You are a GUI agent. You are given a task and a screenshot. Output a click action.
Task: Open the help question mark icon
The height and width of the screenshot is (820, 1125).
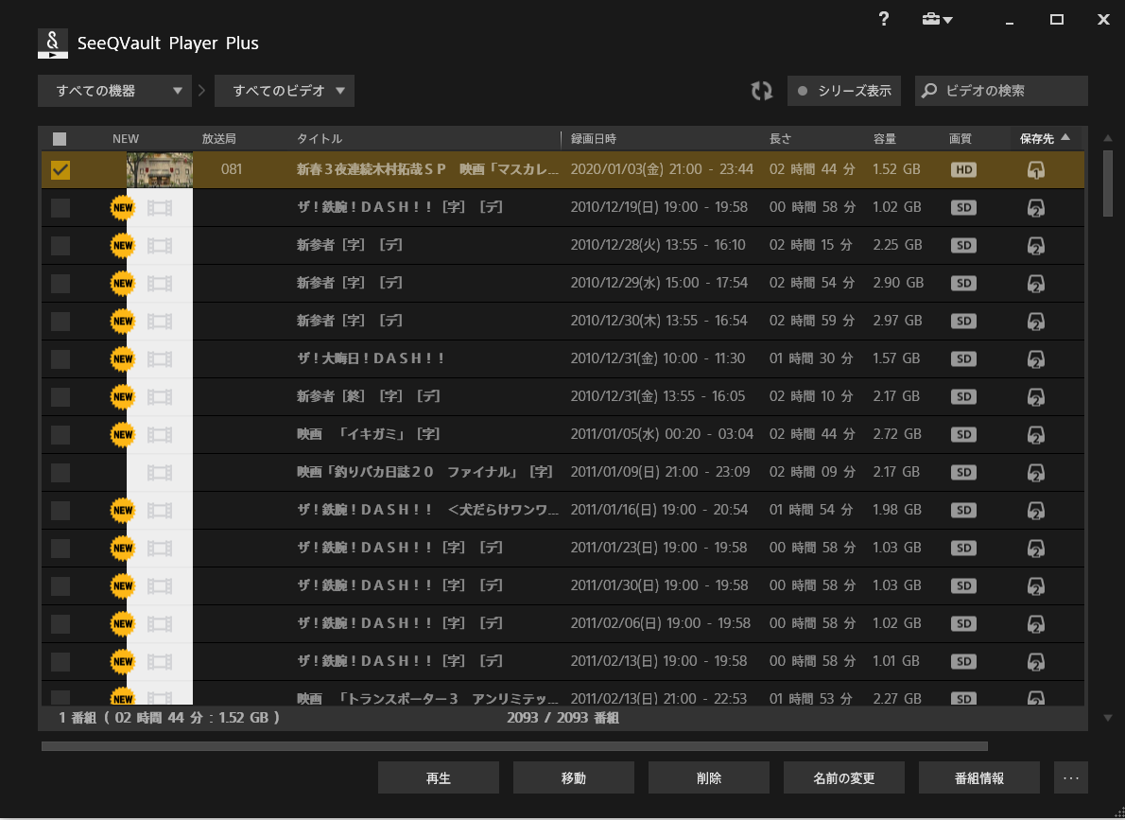(x=883, y=20)
